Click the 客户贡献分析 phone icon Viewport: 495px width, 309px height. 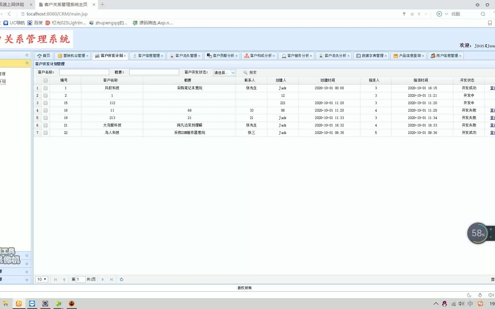click(209, 56)
